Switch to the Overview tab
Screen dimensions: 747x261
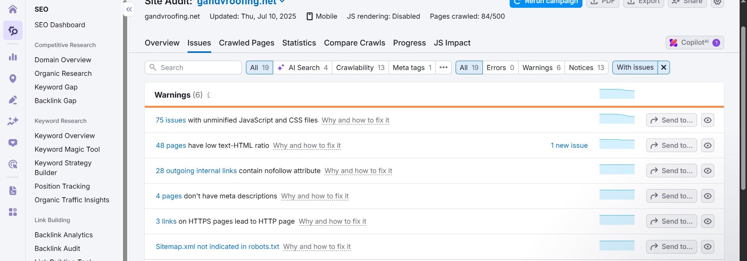click(162, 43)
